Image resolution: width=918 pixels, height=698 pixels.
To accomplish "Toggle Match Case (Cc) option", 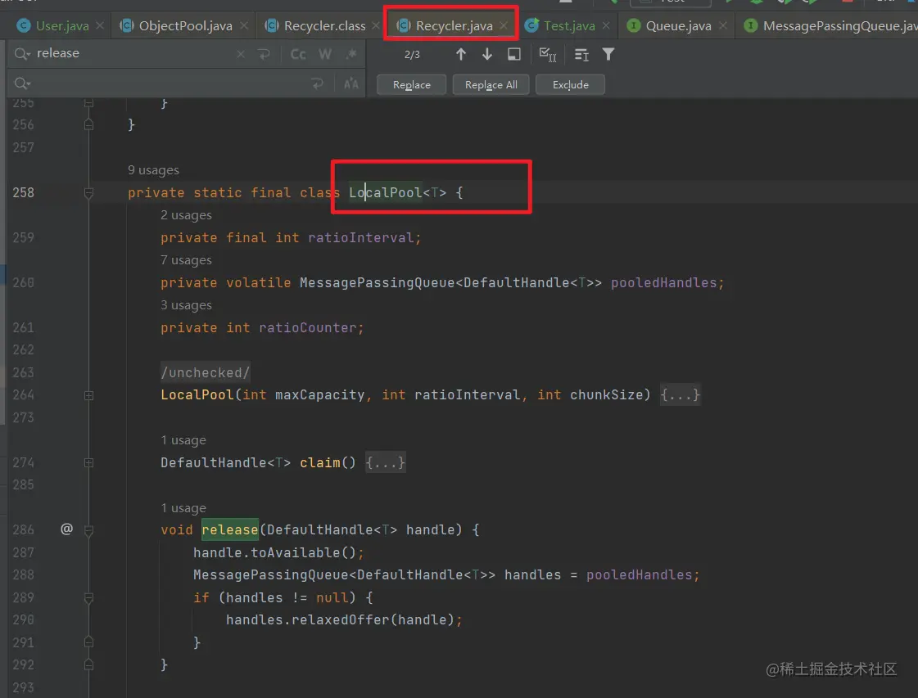I will coord(298,54).
